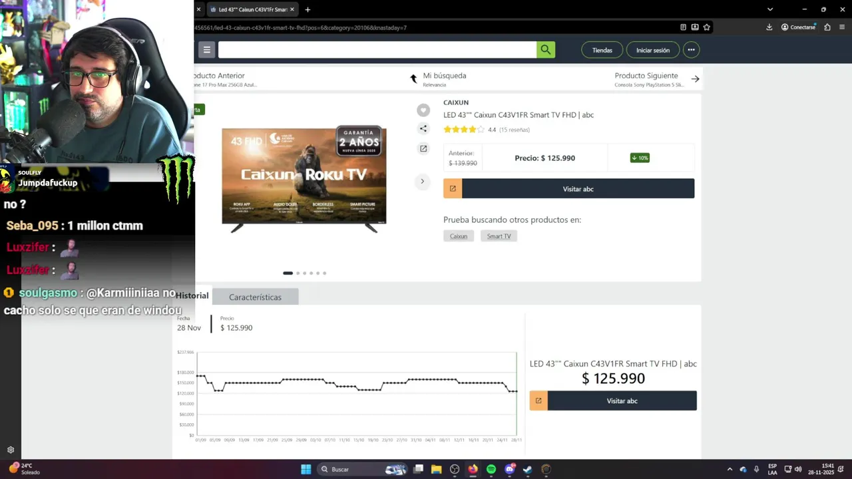Screen dimensions: 852x479
Task: Click orange external icon beside lower Visitar abc
Action: [538, 401]
